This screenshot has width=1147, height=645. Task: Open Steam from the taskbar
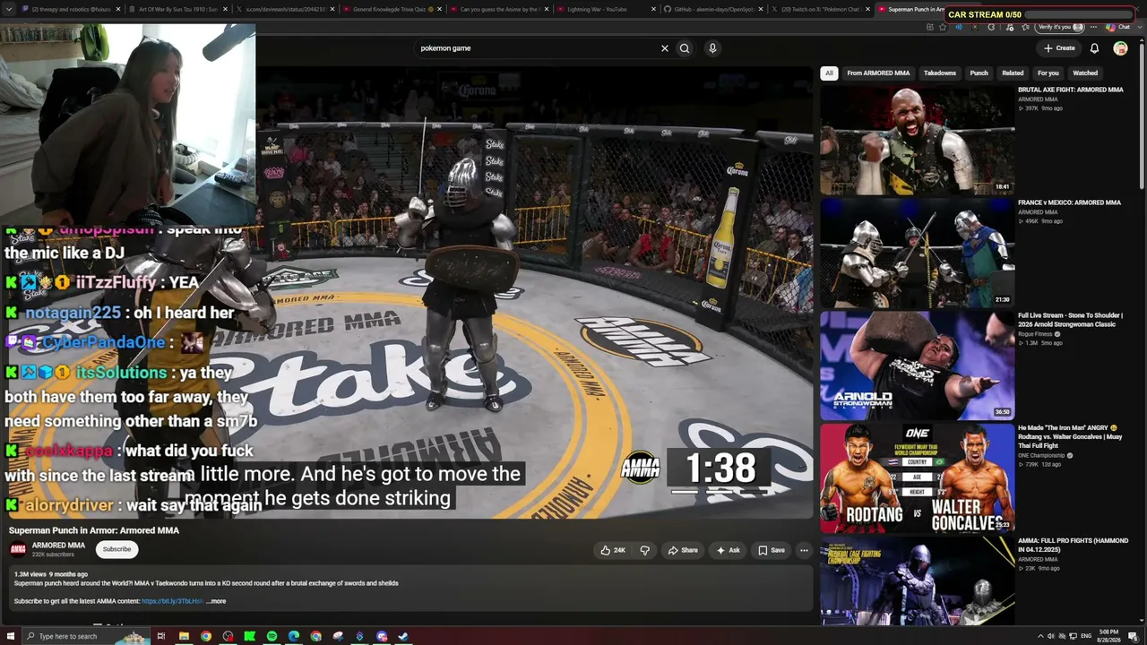pos(403,636)
